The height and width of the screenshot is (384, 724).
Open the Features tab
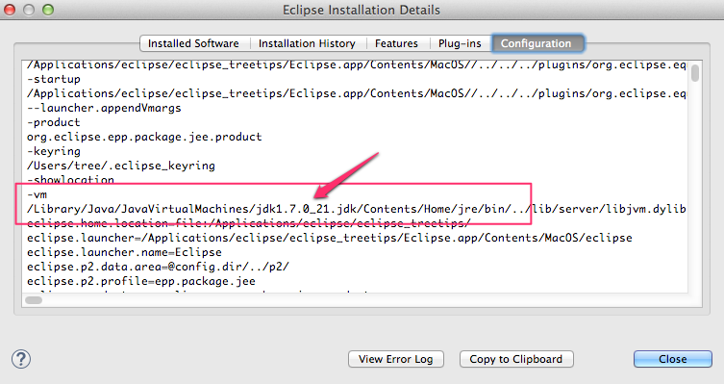pyautogui.click(x=397, y=43)
